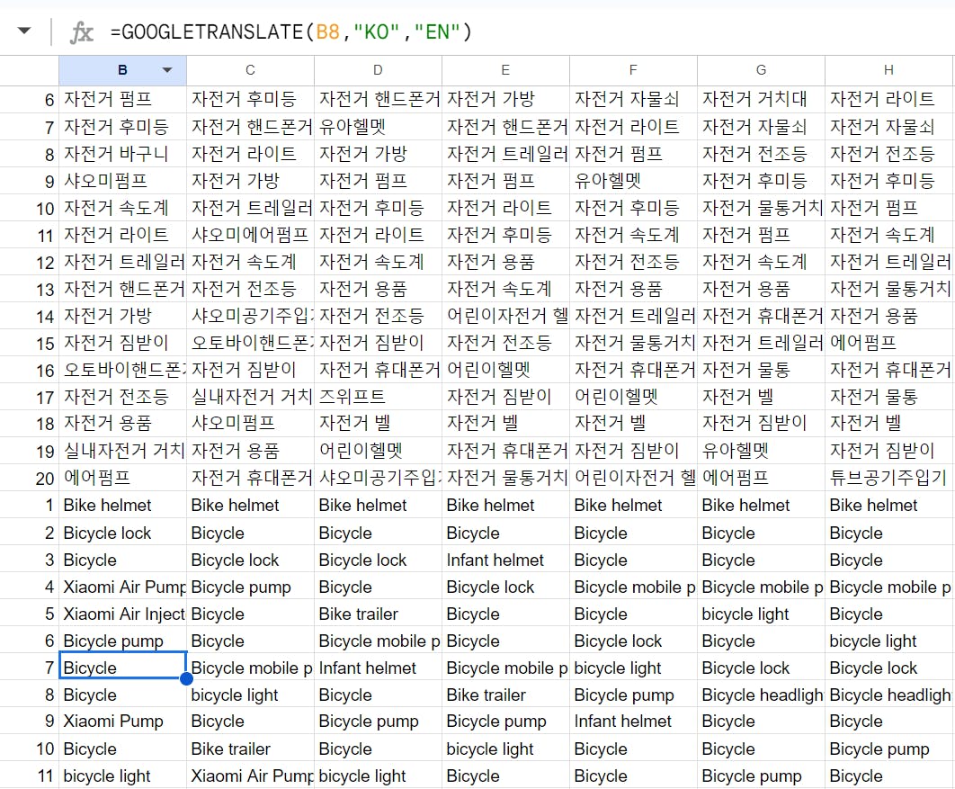
Task: Click the fx function icon
Action: click(82, 32)
